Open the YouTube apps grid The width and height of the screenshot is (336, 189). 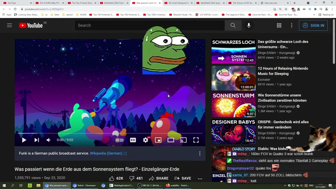click(x=279, y=25)
